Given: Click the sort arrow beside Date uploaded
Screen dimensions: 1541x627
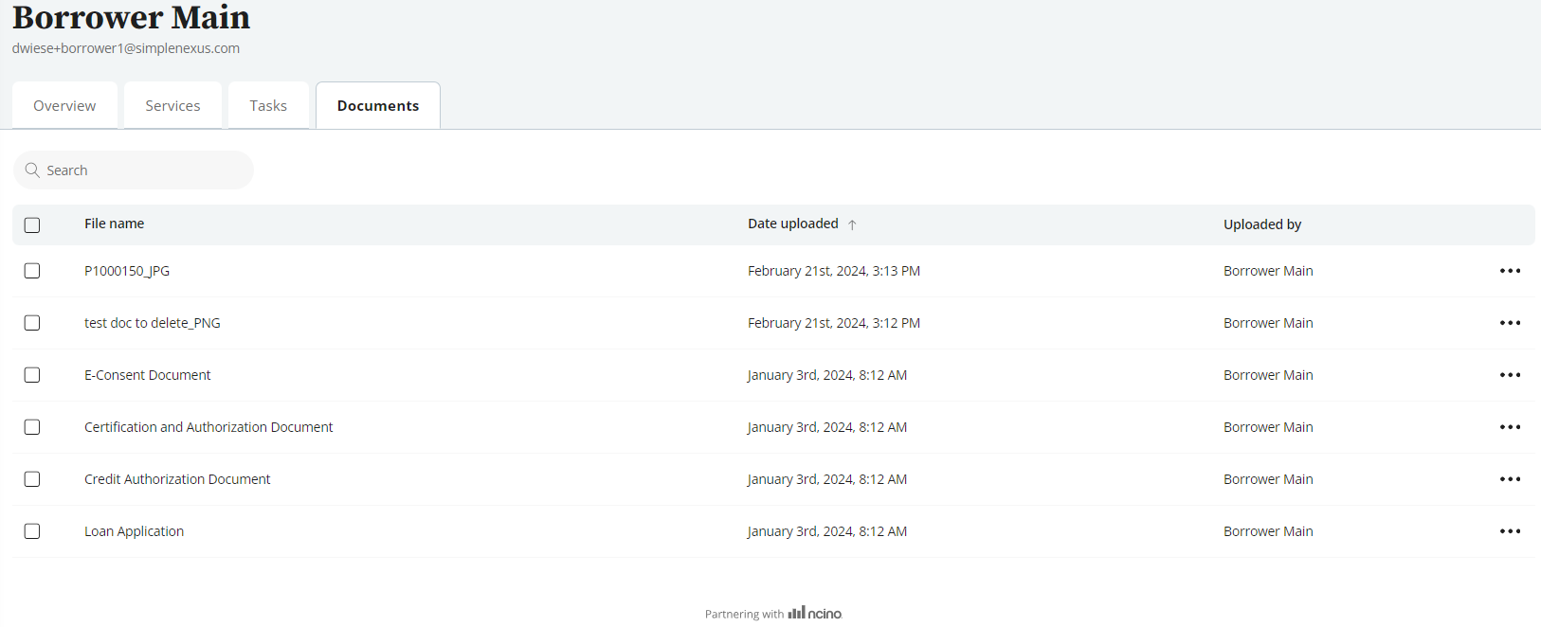Looking at the screenshot, I should click(852, 224).
